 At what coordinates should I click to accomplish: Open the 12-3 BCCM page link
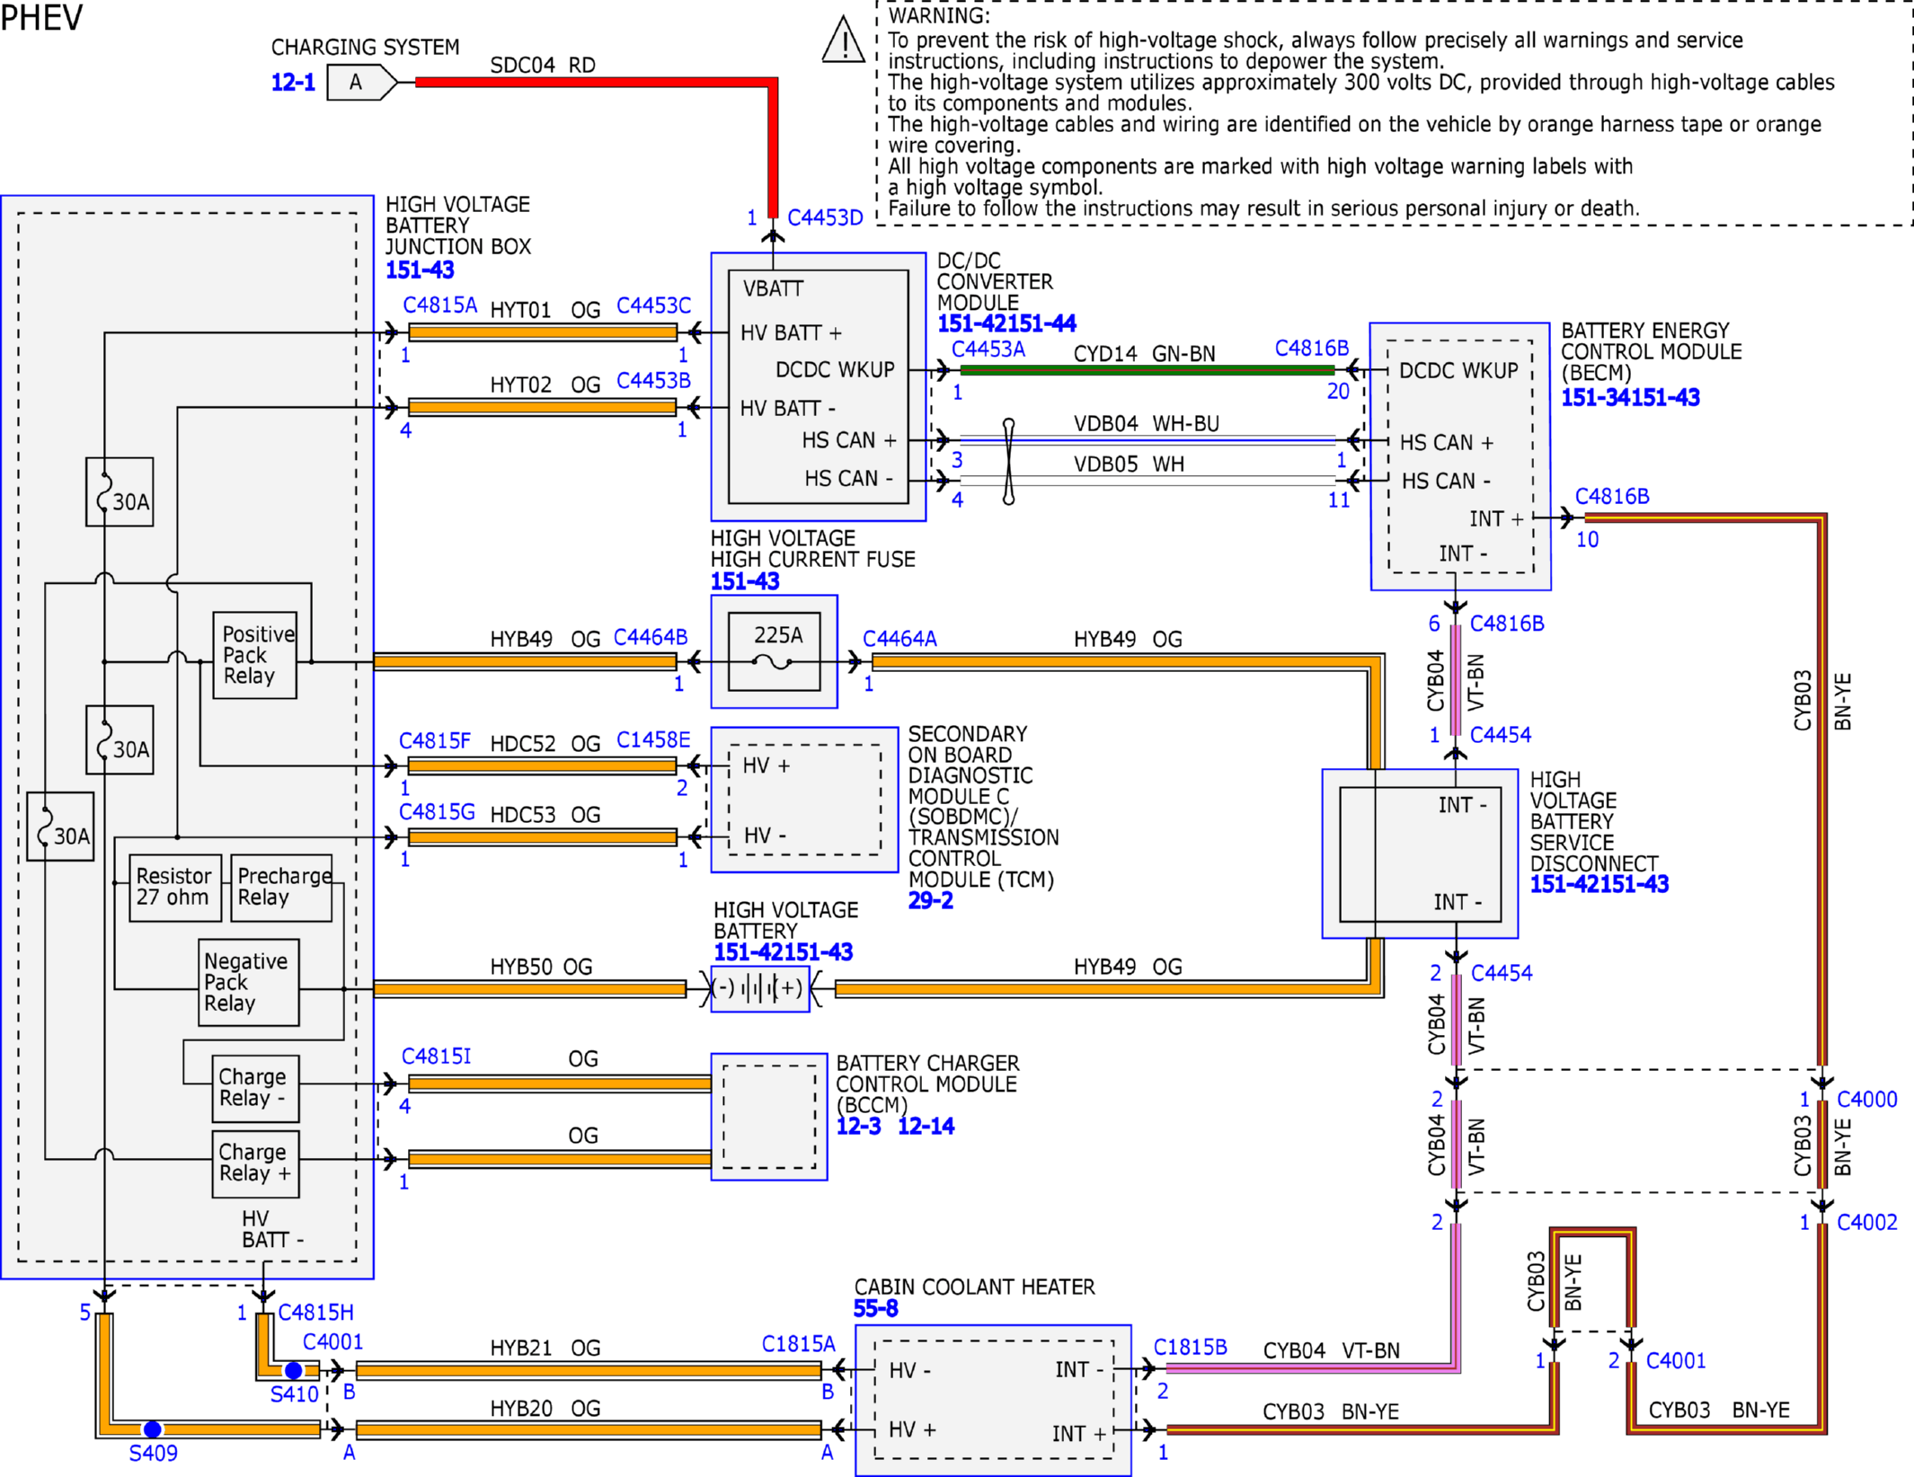coord(858,1126)
